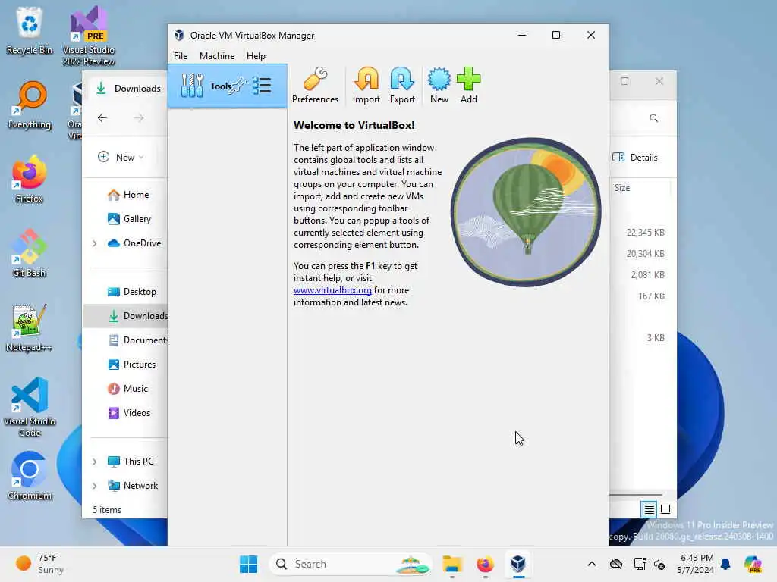777x582 pixels.
Task: Switch Explorer to details list view
Action: (x=649, y=509)
